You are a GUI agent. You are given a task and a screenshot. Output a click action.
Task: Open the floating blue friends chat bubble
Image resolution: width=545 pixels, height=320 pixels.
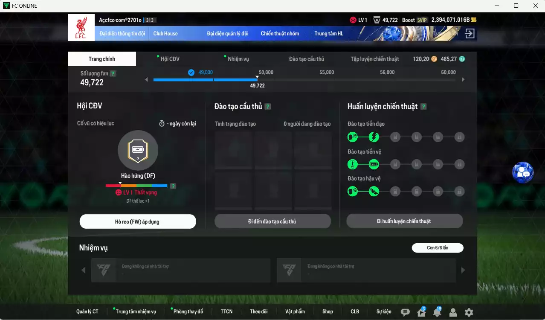[523, 172]
